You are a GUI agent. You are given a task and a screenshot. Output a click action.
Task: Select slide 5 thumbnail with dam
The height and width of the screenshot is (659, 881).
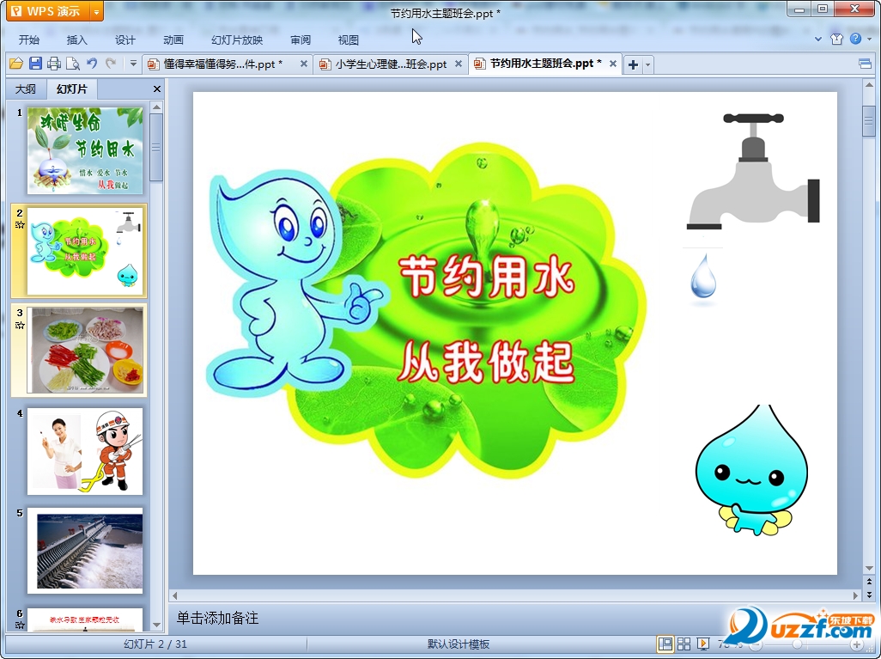click(85, 551)
